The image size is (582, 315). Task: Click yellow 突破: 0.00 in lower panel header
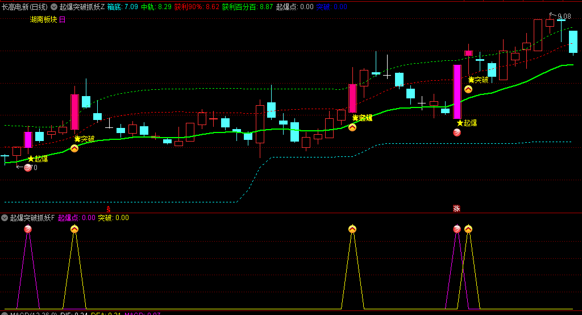[x=113, y=218]
